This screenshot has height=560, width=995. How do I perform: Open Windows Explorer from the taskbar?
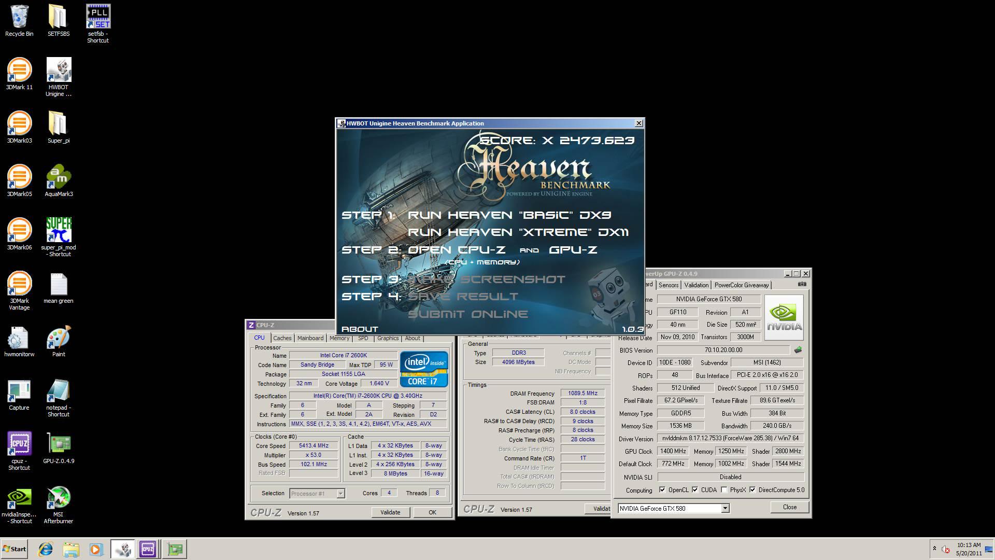coord(71,549)
